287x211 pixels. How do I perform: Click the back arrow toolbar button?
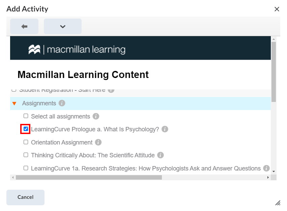click(x=24, y=26)
